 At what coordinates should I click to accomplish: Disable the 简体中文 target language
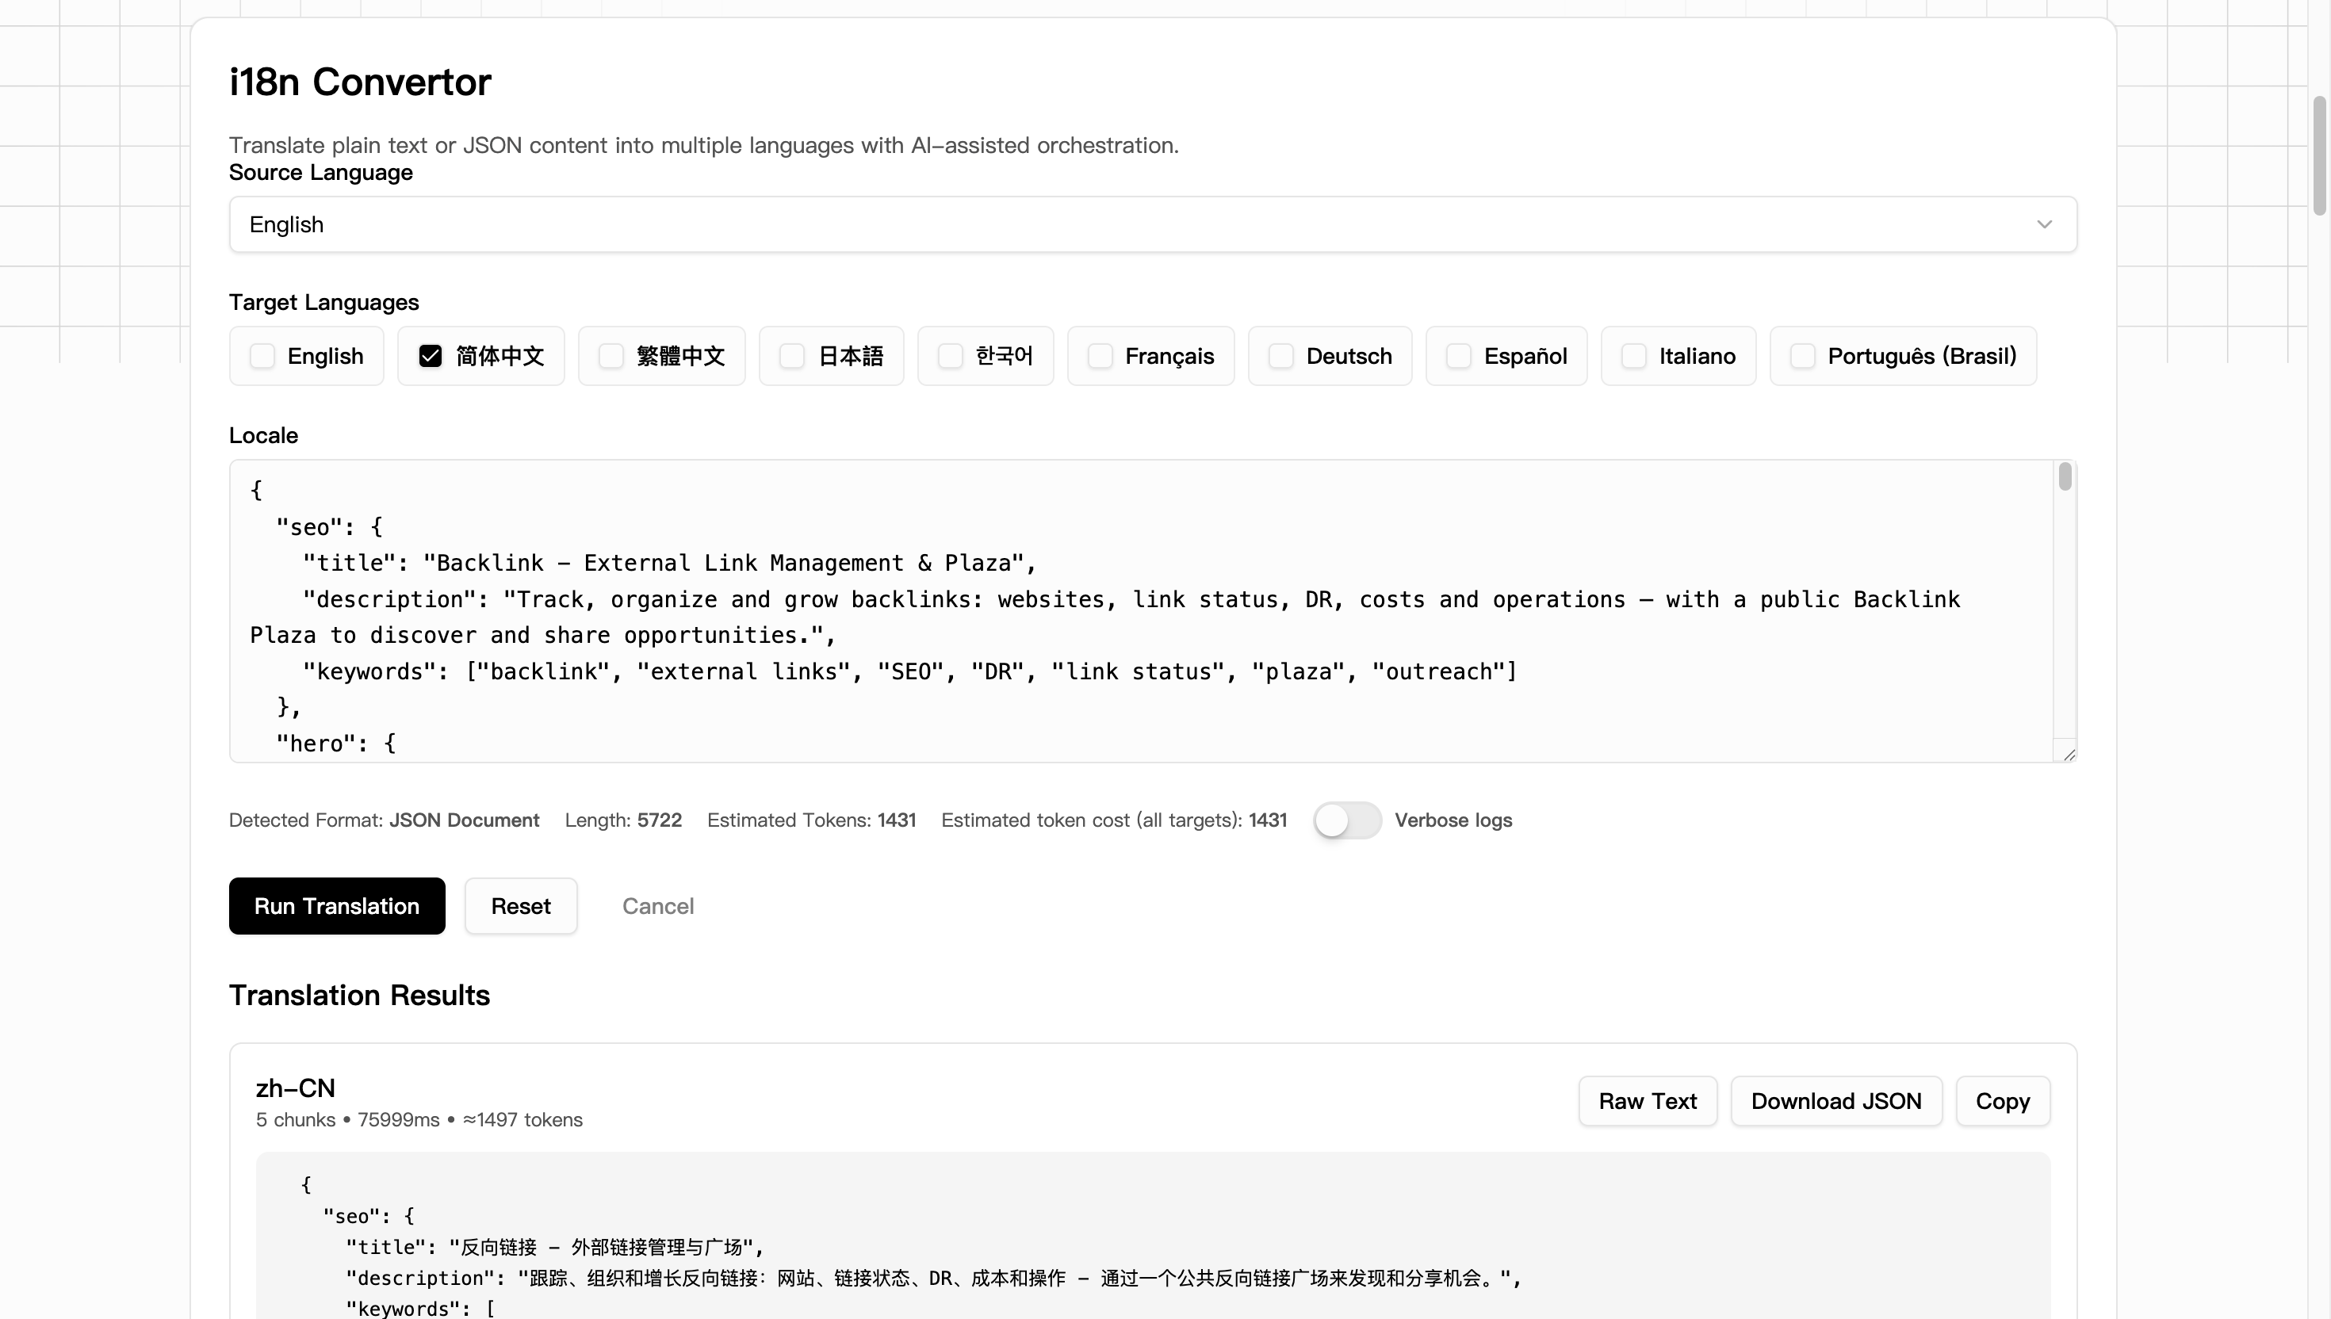pos(430,356)
